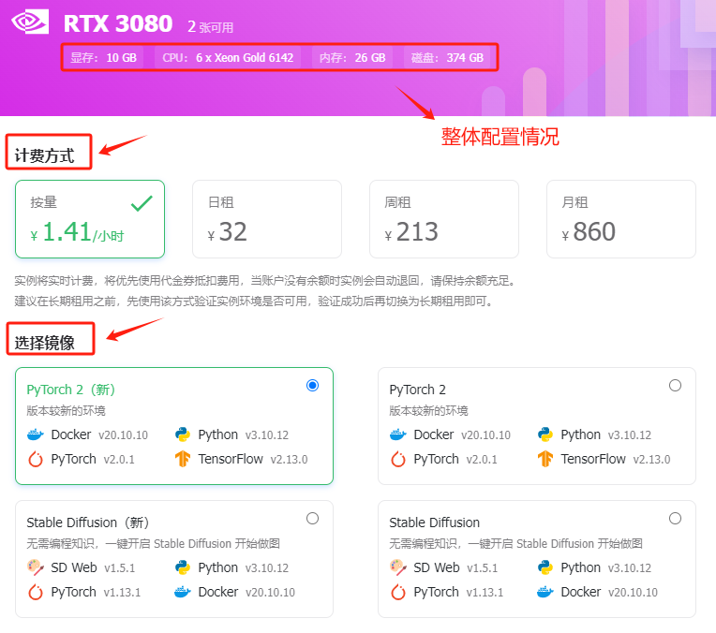Click Docker icon in Stable Diffusion (新) card
This screenshot has height=633, width=716.
click(183, 592)
